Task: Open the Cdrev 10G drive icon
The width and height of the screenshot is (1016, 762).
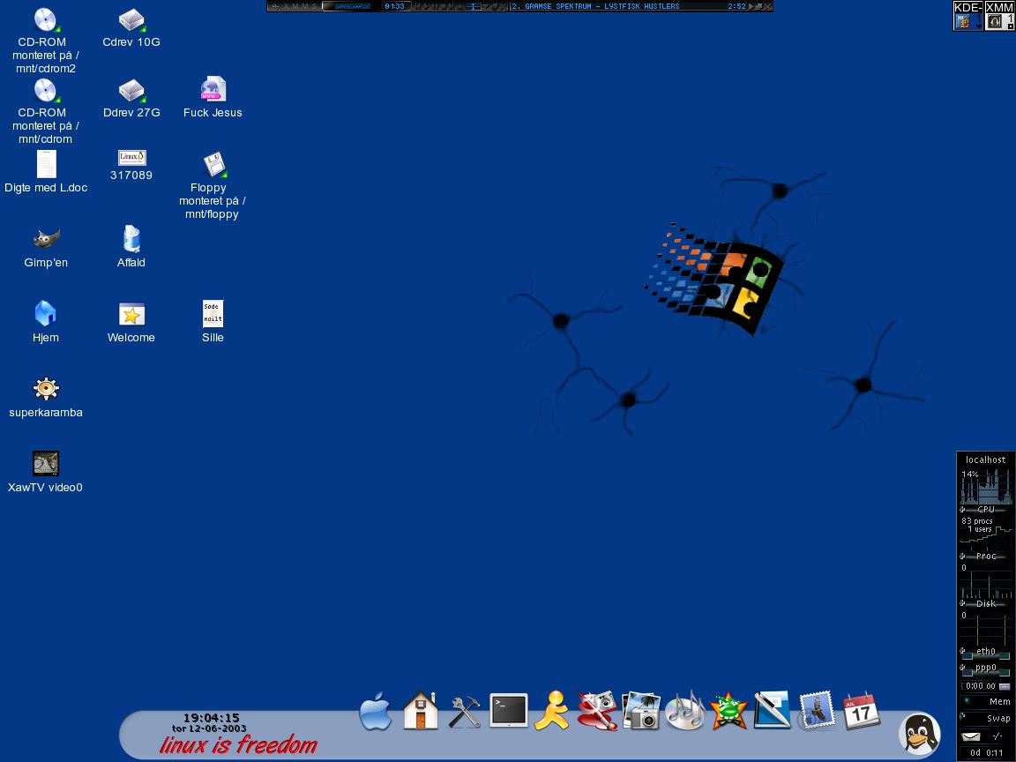Action: point(131,20)
